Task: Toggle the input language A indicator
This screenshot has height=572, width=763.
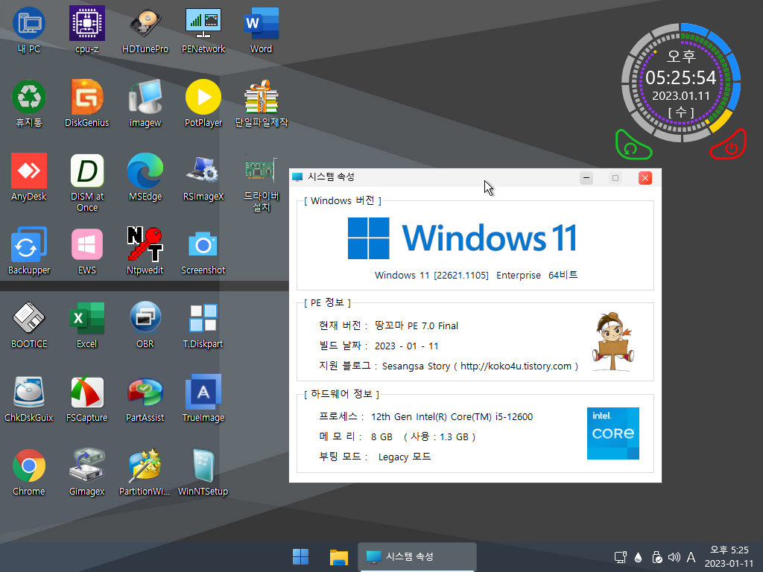Action: click(691, 557)
